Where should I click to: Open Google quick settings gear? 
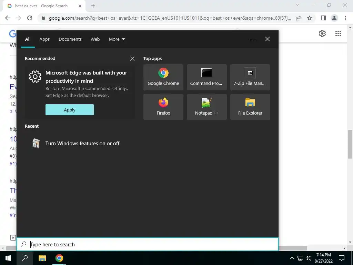(322, 33)
